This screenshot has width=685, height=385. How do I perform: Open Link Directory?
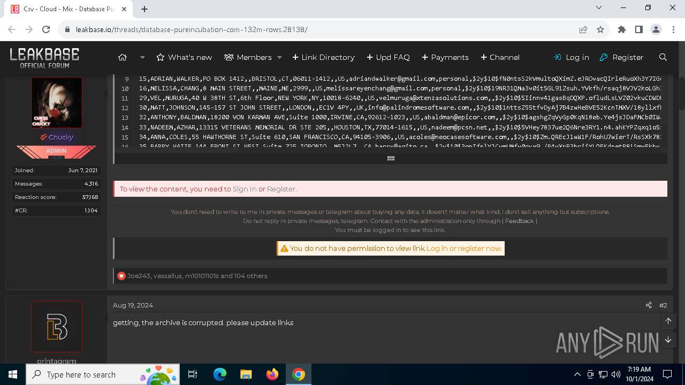(323, 57)
